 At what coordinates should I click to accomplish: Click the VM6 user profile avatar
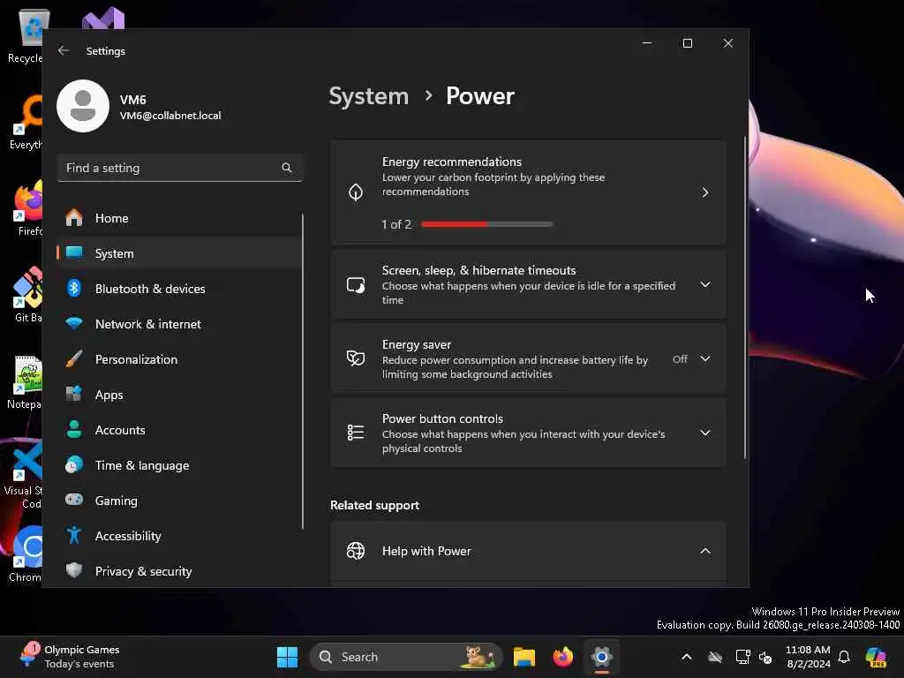pyautogui.click(x=83, y=106)
